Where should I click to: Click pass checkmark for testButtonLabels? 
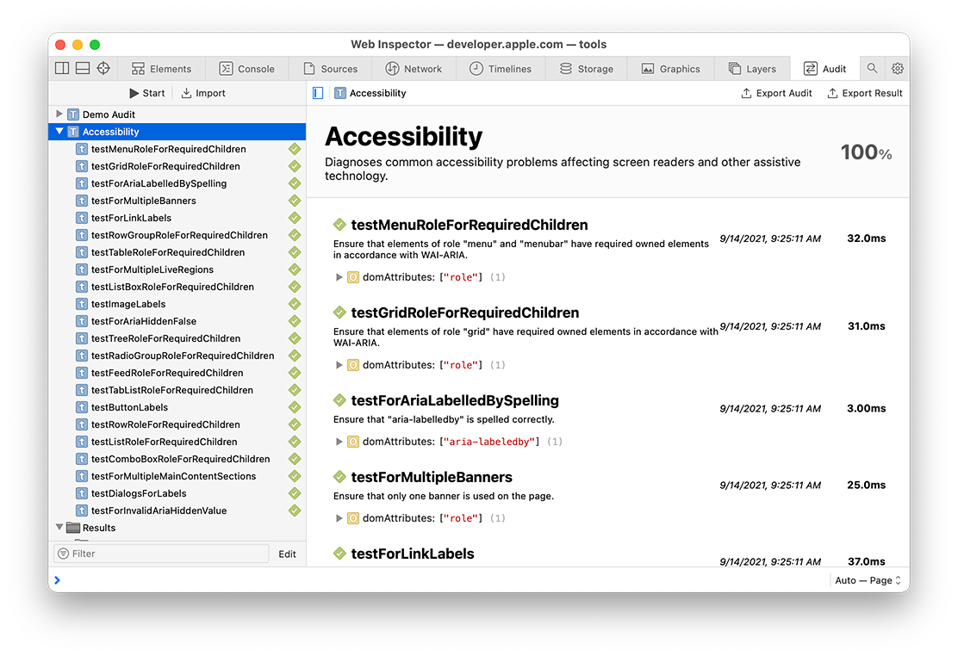tap(295, 407)
